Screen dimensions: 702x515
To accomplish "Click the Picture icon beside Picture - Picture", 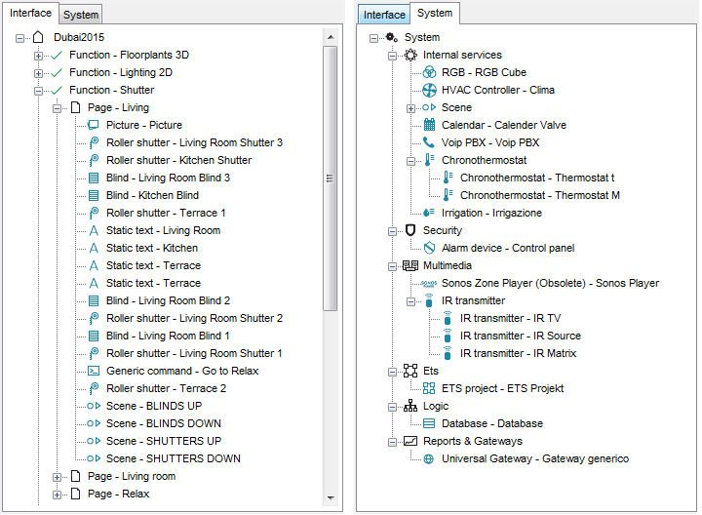I will tap(94, 125).
